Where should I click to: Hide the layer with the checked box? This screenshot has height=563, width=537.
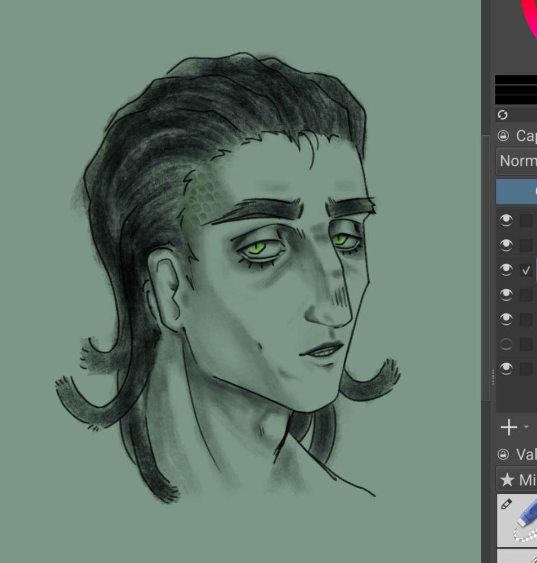tap(506, 270)
